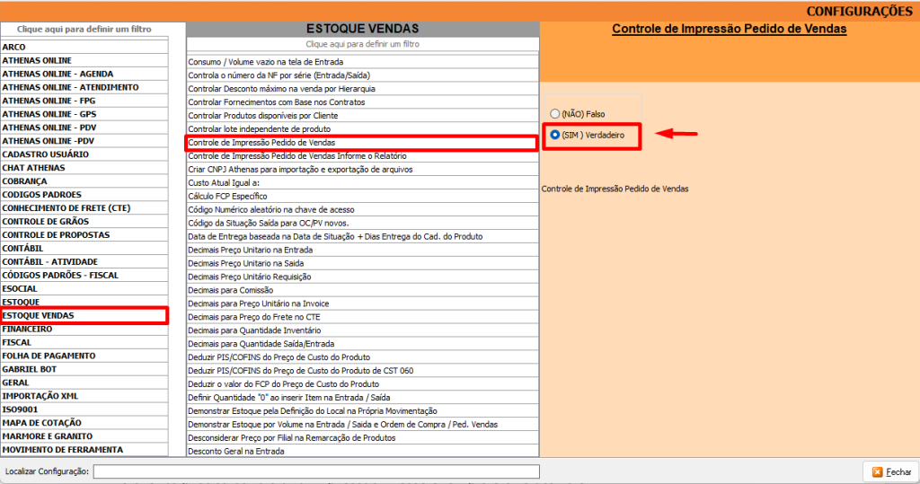Click the category list filter header
The image size is (920, 484).
point(84,29)
